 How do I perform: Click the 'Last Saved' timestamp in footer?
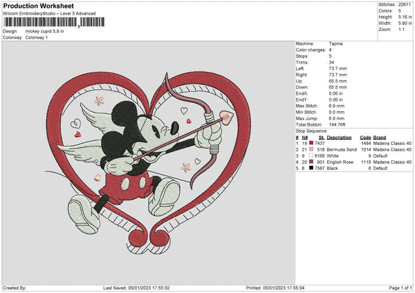136,288
